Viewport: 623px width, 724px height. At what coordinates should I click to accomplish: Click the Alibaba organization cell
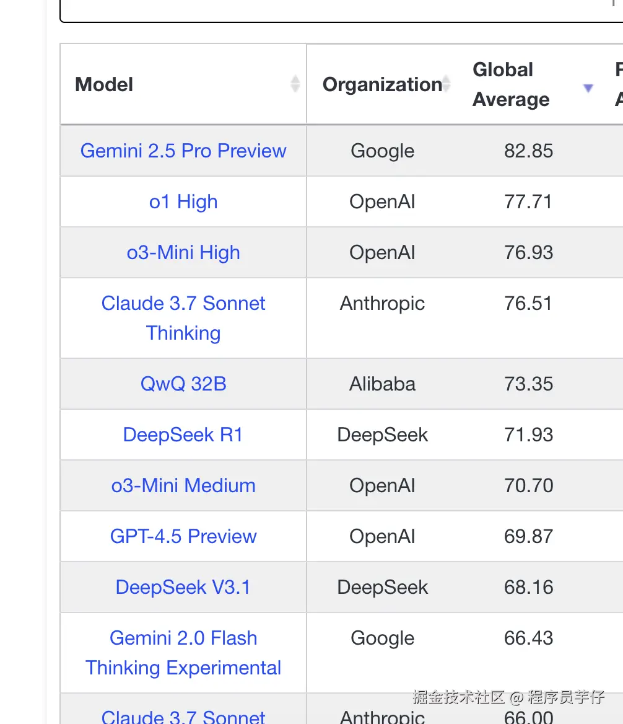coord(382,384)
